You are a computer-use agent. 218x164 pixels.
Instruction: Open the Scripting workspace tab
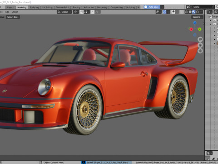coord(130,7)
